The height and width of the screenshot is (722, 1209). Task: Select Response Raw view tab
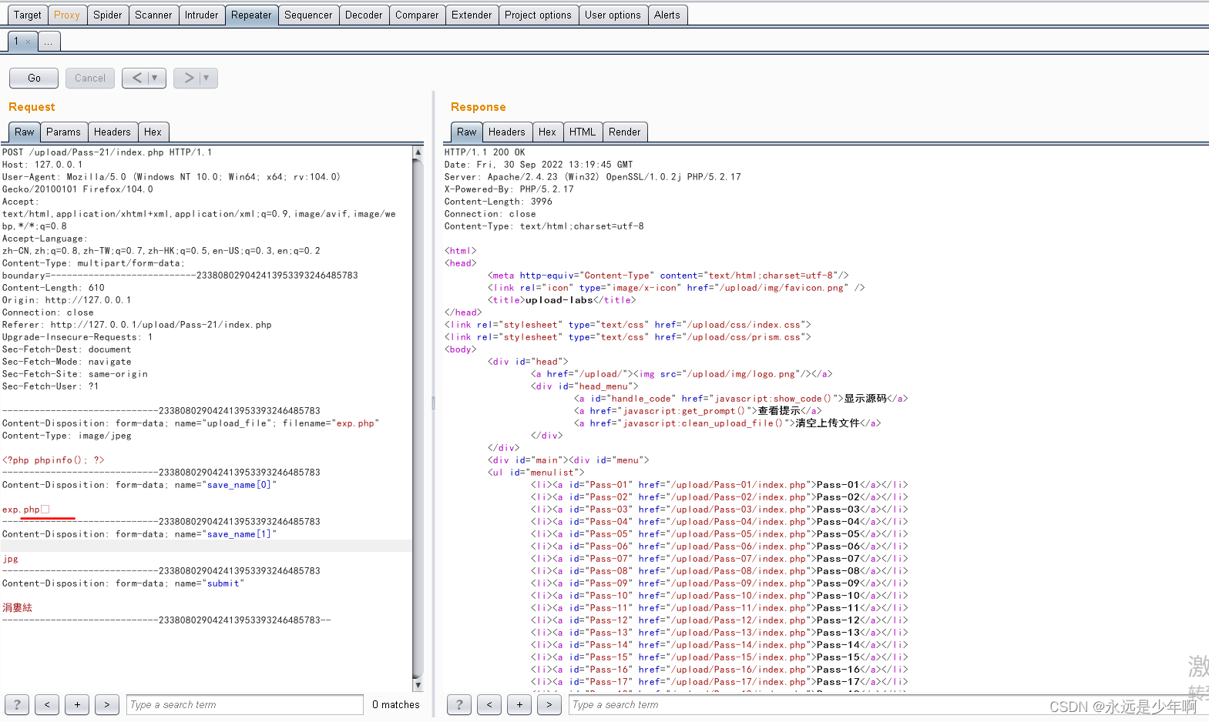467,132
